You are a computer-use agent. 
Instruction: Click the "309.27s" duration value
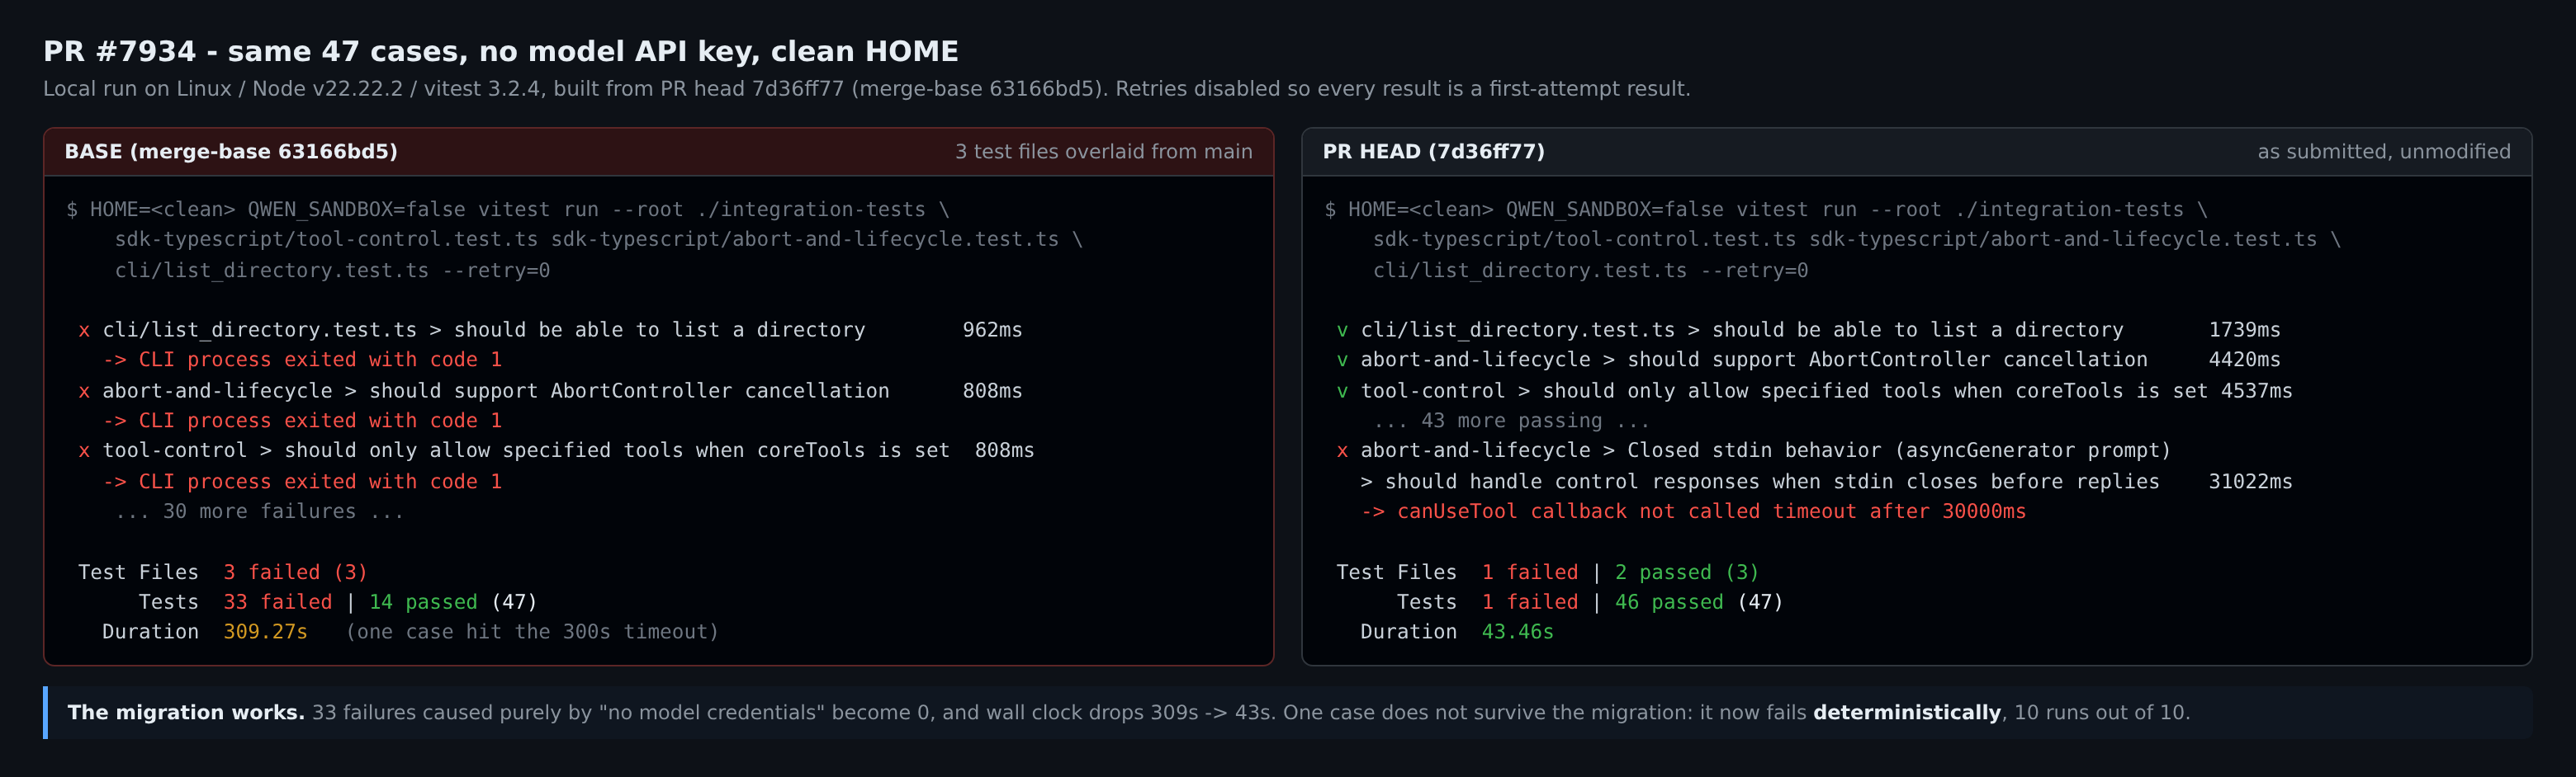(265, 632)
